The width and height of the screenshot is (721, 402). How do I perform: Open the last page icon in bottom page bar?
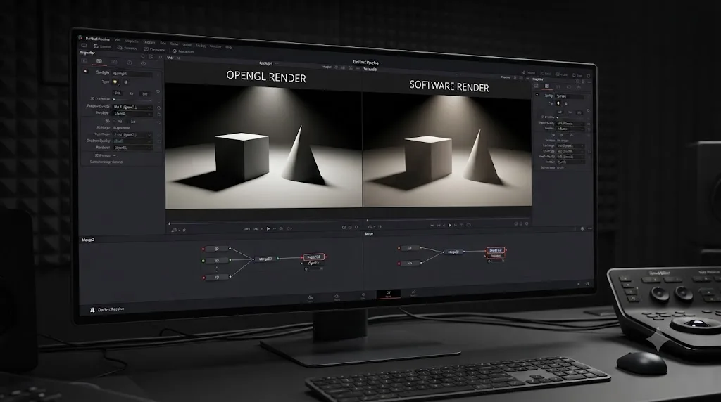point(413,293)
